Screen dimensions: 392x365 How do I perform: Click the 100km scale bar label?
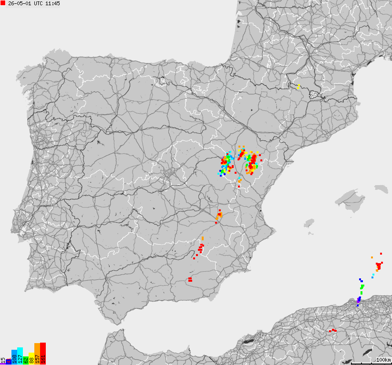pos(383,360)
